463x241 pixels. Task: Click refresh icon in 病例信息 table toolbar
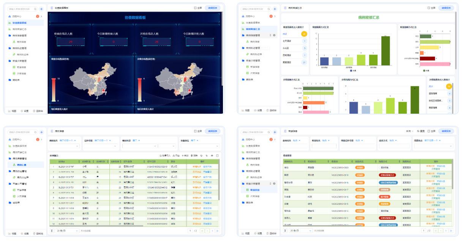point(202,155)
